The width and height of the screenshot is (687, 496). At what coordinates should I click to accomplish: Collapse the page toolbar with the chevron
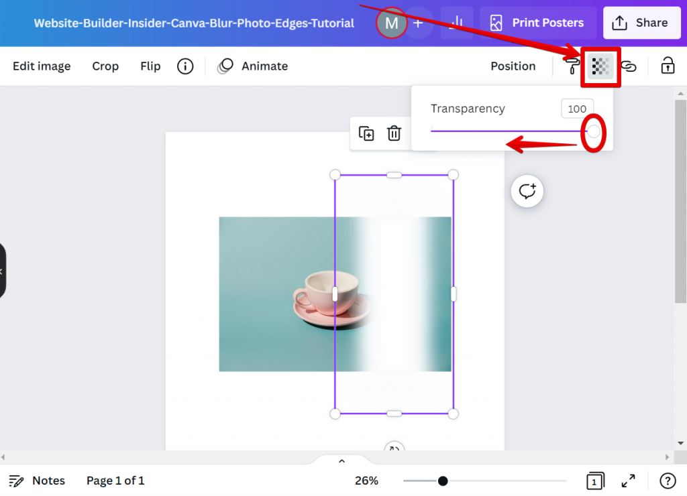[341, 460]
